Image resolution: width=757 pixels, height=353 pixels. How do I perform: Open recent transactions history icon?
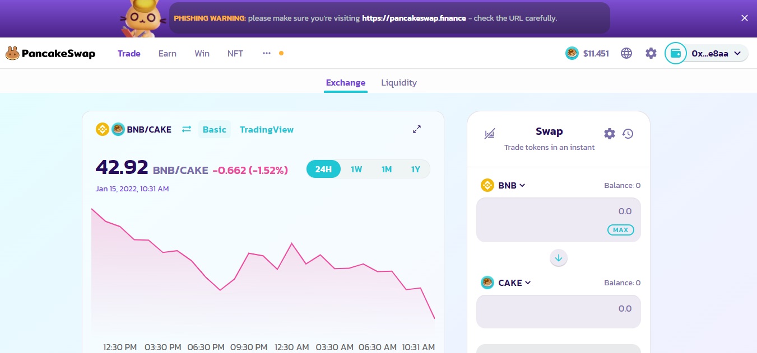point(628,134)
